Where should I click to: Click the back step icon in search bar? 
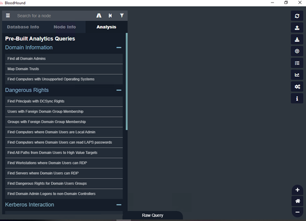(110, 16)
